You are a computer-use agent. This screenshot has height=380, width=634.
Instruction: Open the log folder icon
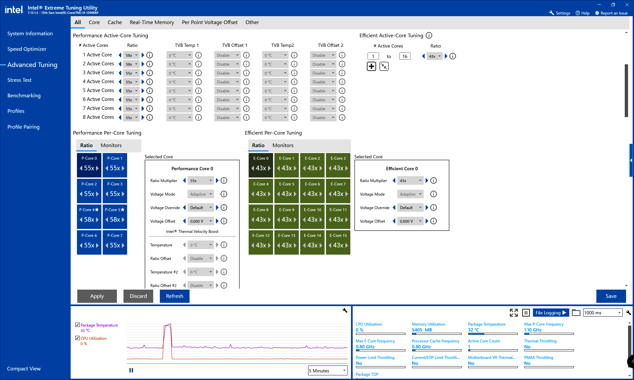click(576, 313)
